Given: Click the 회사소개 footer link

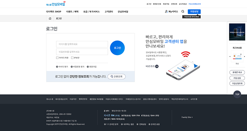Looking at the screenshot, I should click(x=50, y=99).
